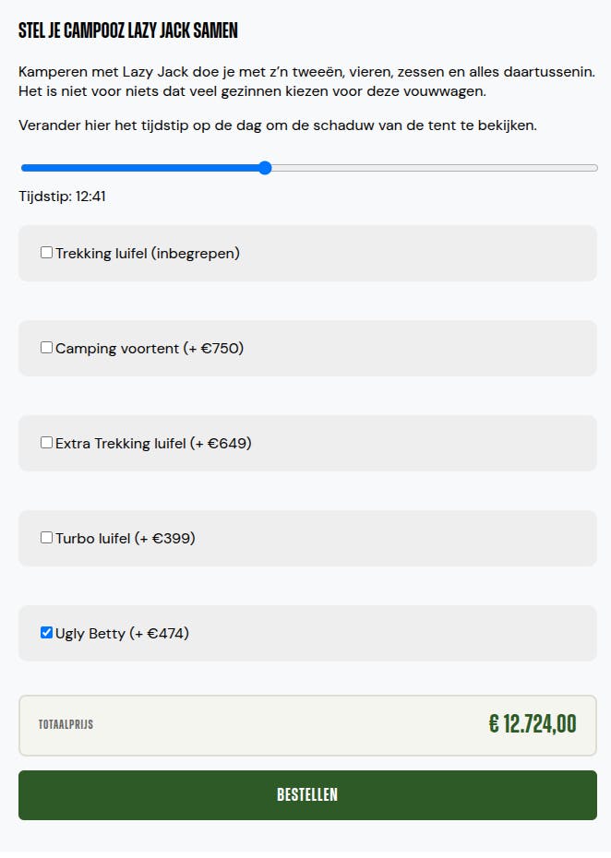
Task: Click the Kamperen met Lazy Jack paragraph
Action: (x=306, y=81)
